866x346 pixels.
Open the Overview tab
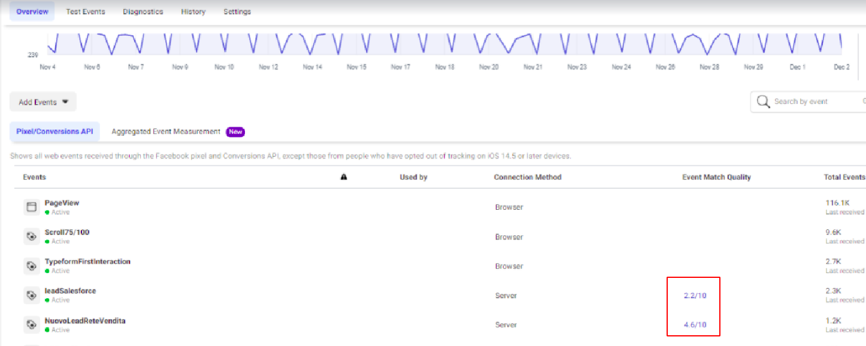(x=32, y=11)
